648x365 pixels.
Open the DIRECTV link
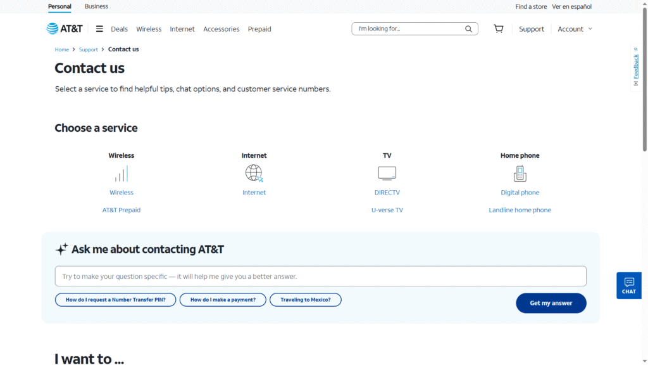coord(387,192)
